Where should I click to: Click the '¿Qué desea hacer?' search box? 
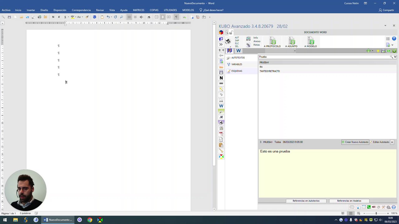coord(211,10)
